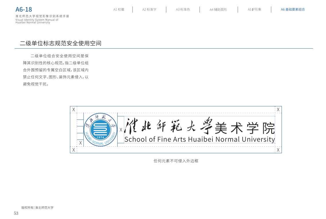Click the heading 二级单位标志规范安全使用空间
Image resolution: width=326 pixels, height=219 pixels.
coord(60,43)
